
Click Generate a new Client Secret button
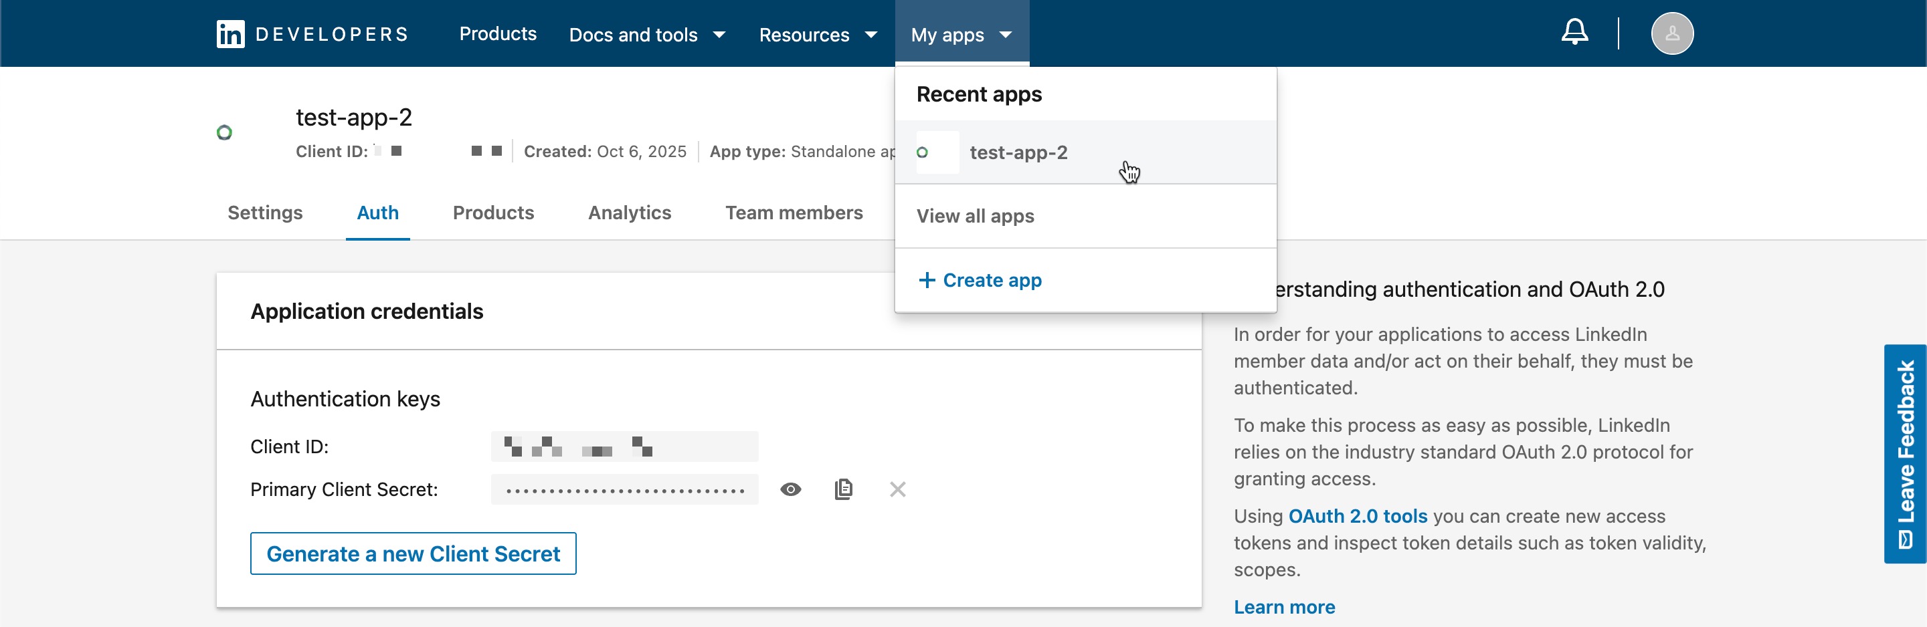click(413, 553)
